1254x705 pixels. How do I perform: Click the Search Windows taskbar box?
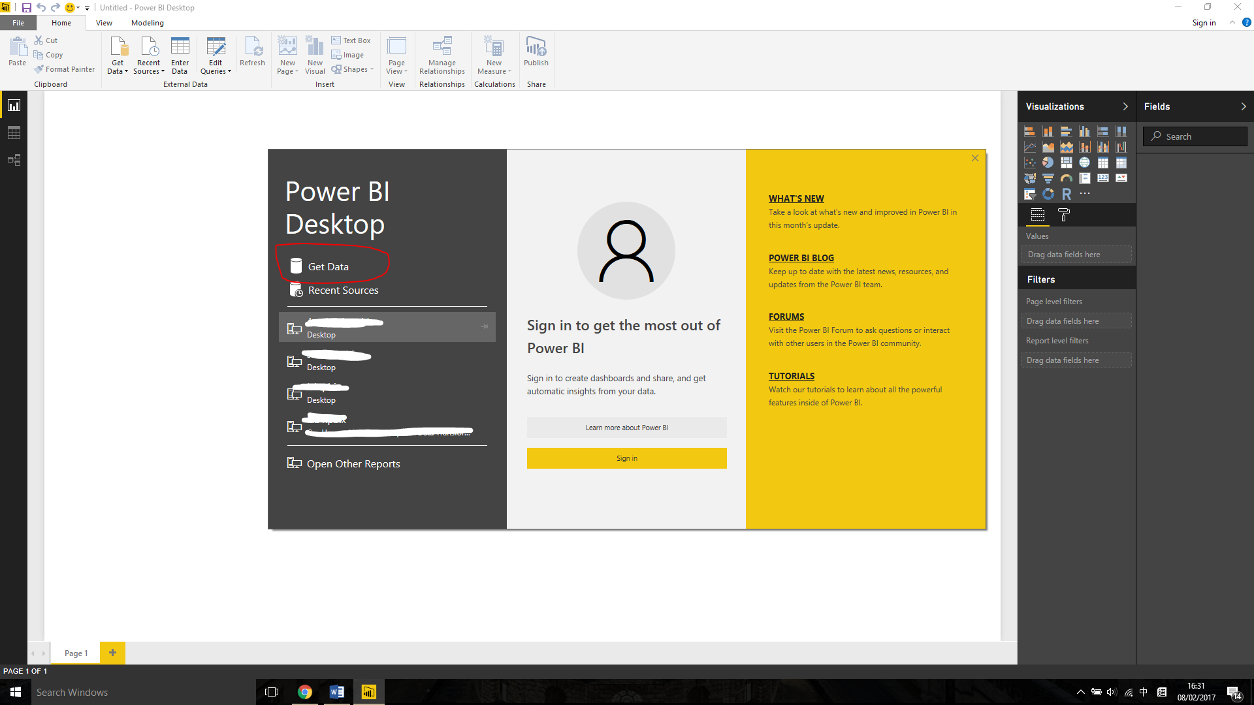142,692
